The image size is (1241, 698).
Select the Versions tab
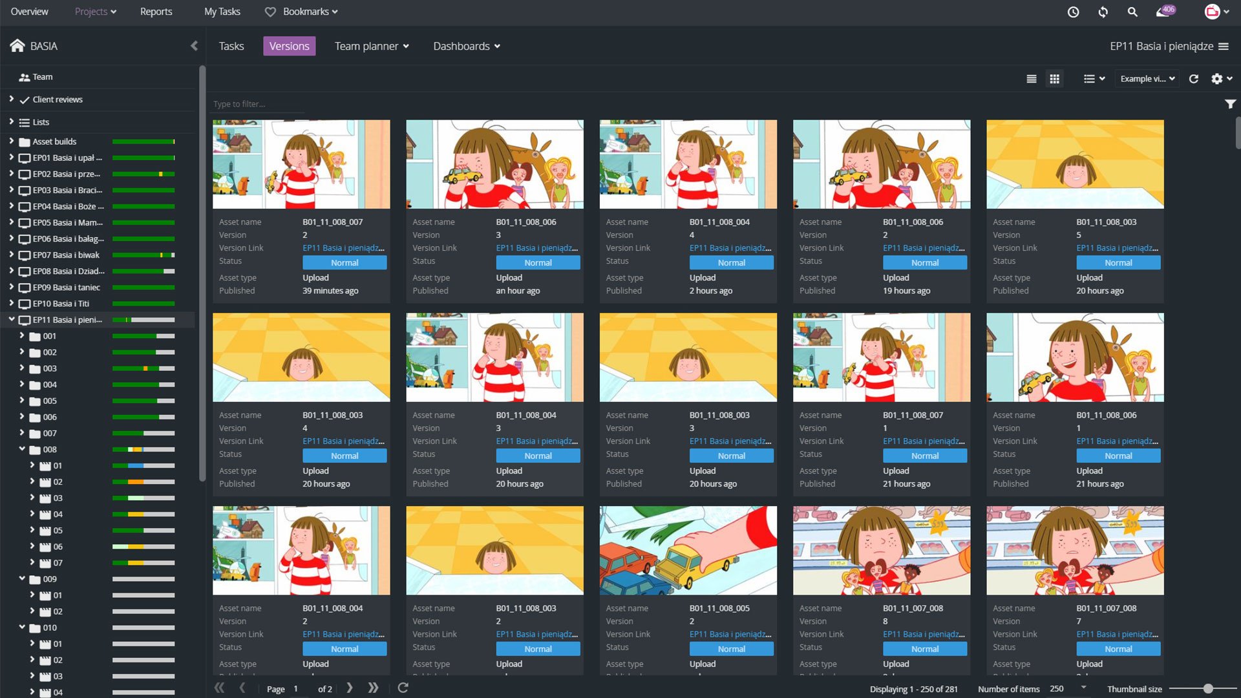pyautogui.click(x=289, y=47)
